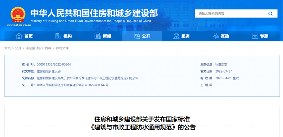Click issue date 2022-09-27
The image size is (283, 137).
224,71
